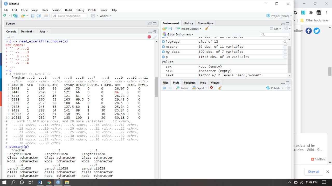Click the Go to file/function field
Screen dimensions: 332x186
click(69, 16)
